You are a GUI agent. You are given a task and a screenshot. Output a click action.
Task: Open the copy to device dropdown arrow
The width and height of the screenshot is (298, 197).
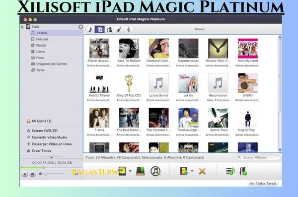(x=130, y=171)
